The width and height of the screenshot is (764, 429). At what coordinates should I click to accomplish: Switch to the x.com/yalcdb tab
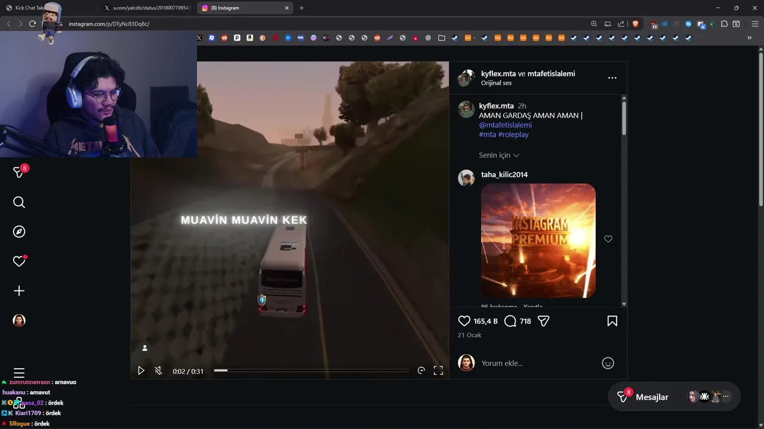[147, 8]
